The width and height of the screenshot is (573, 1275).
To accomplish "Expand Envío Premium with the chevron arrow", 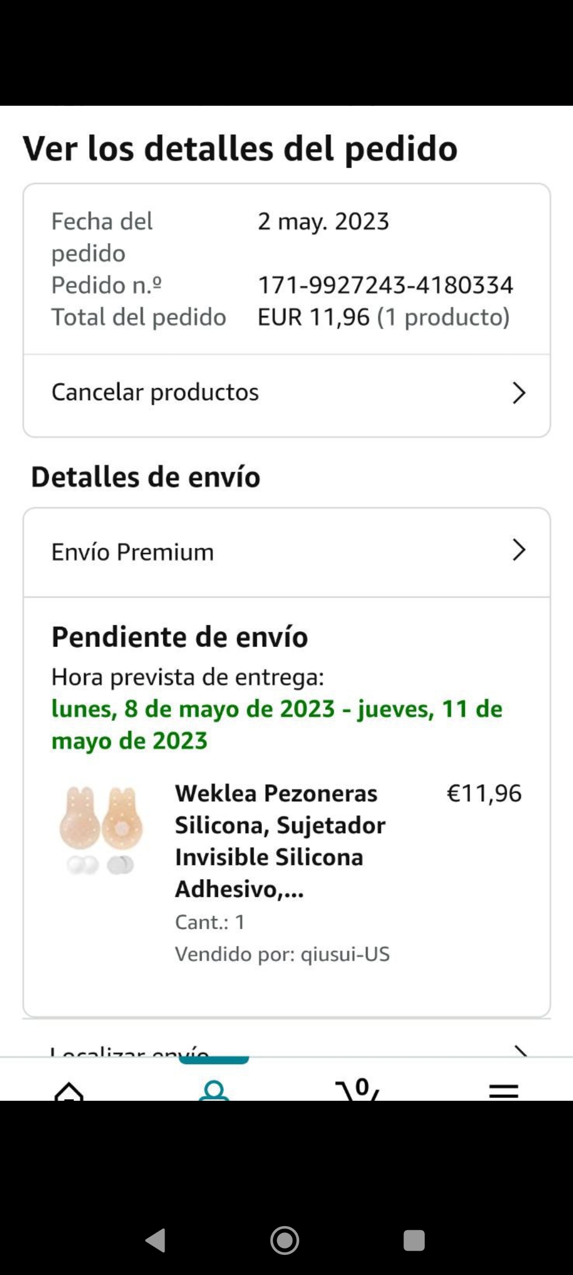I will (x=518, y=550).
